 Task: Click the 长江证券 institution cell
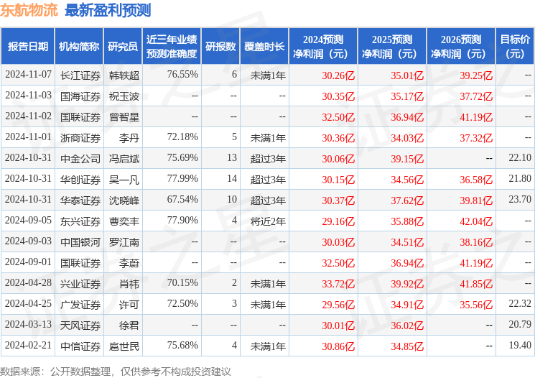coord(80,75)
